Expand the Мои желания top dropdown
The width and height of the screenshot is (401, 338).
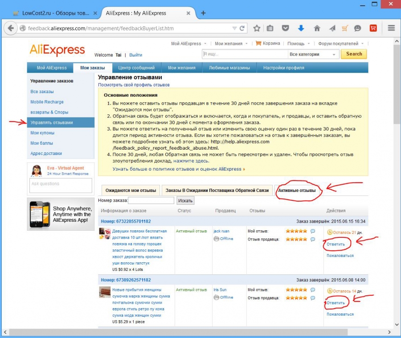pos(231,44)
